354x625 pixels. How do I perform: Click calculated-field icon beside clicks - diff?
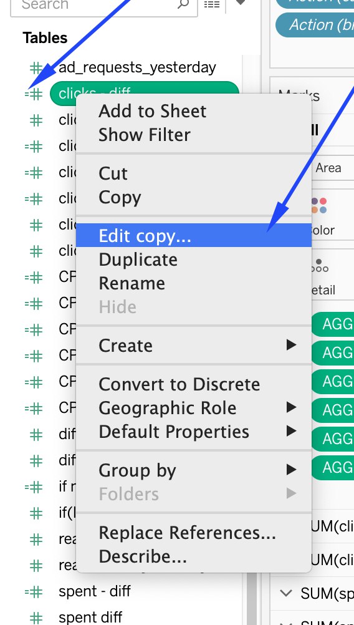[34, 94]
